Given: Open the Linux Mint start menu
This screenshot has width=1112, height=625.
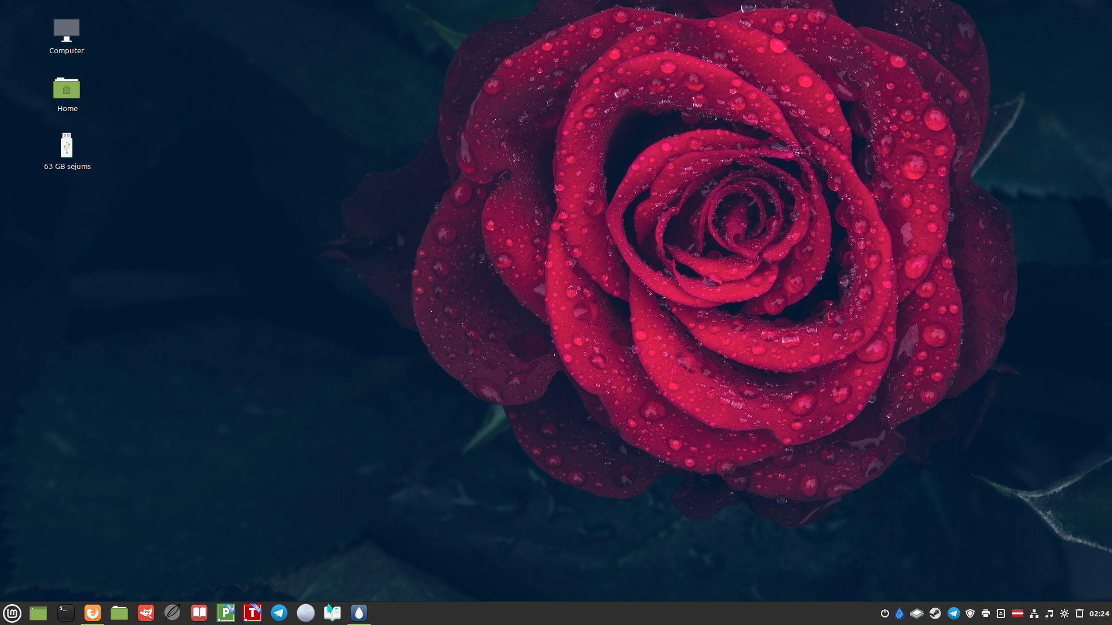Looking at the screenshot, I should click(12, 613).
